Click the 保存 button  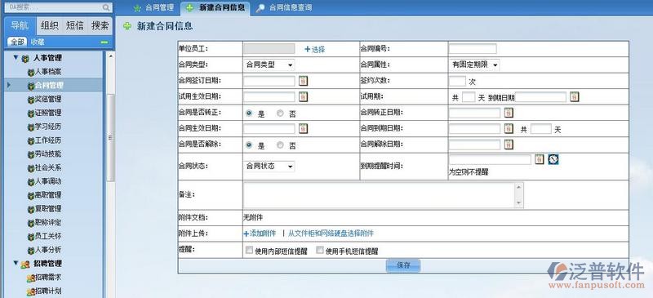403,265
